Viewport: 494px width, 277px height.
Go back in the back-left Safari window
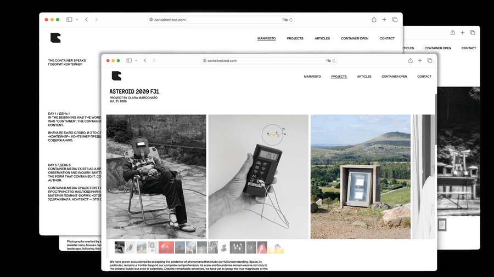86,20
